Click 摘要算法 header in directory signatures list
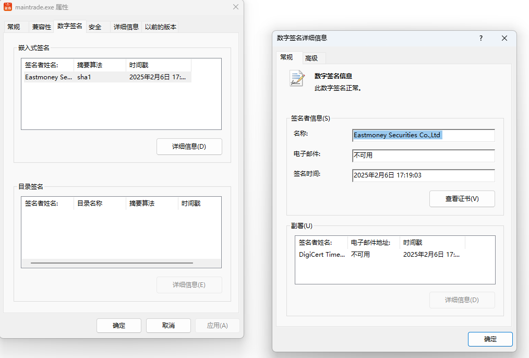 152,204
